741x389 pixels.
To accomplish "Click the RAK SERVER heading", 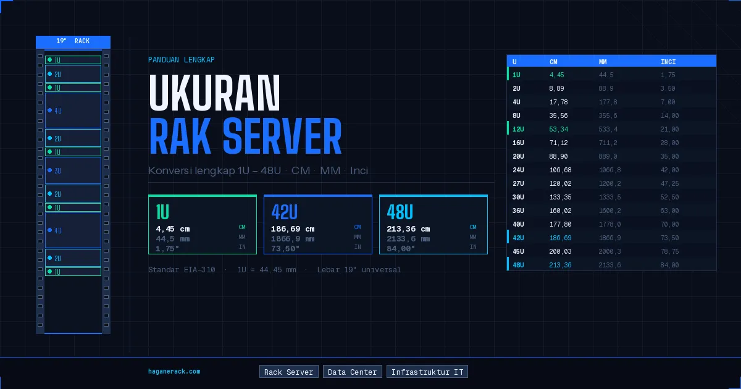I will click(245, 136).
